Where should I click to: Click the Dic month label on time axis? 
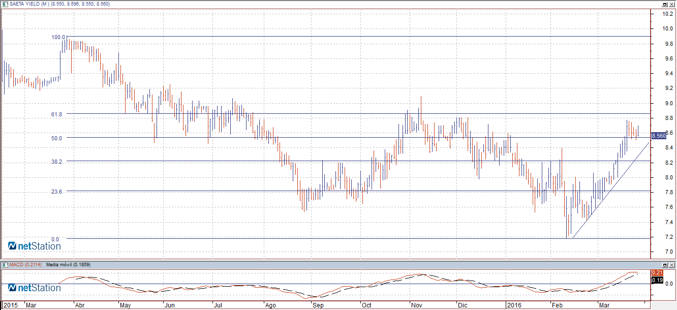[463, 305]
